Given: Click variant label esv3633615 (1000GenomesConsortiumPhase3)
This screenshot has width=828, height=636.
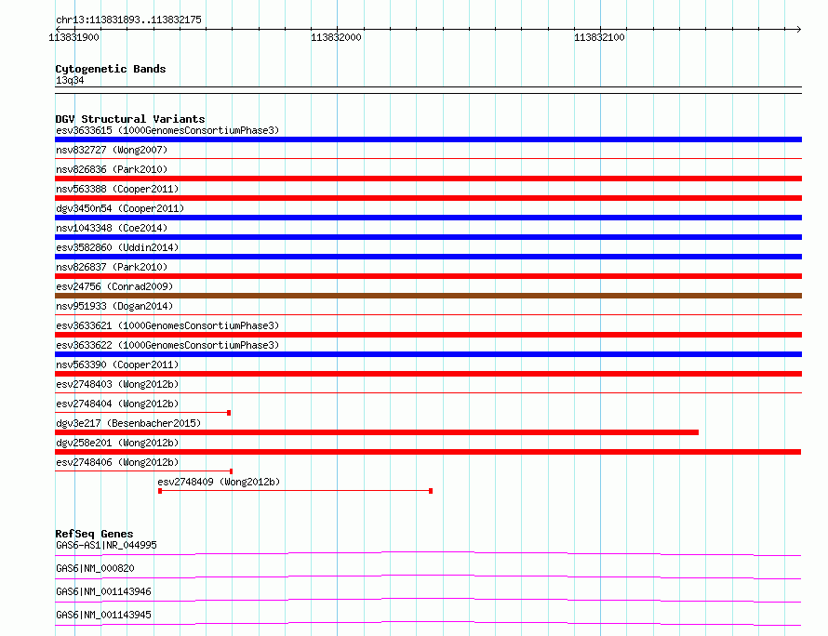Looking at the screenshot, I should pos(167,130).
